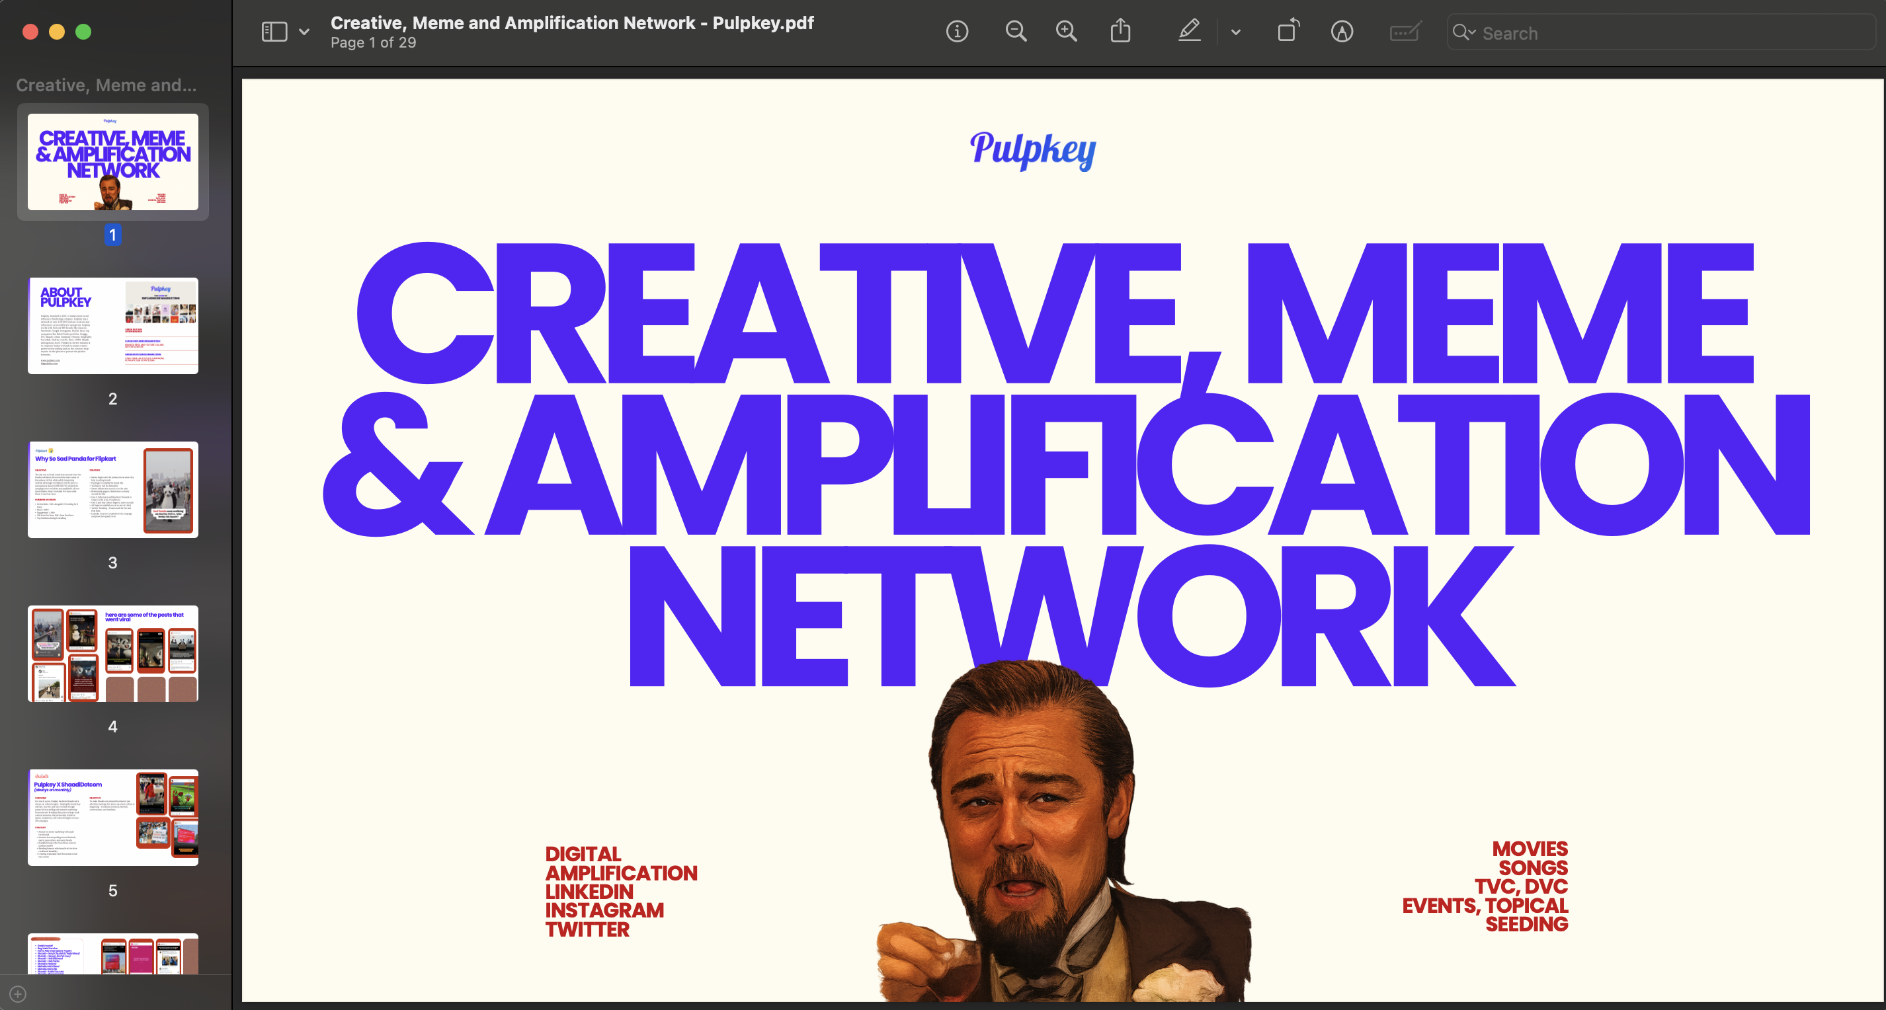Open the sidebar view options chevron
The image size is (1886, 1010).
(x=305, y=32)
